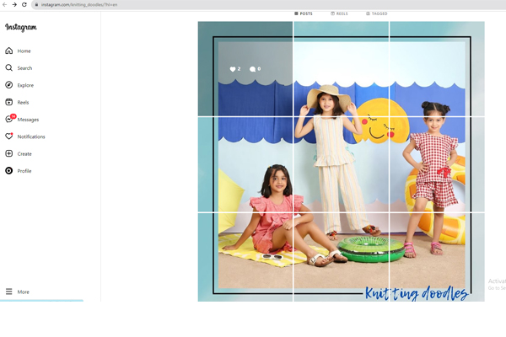Open the center post with the girl in a hat
The width and height of the screenshot is (506, 337).
[x=341, y=163]
